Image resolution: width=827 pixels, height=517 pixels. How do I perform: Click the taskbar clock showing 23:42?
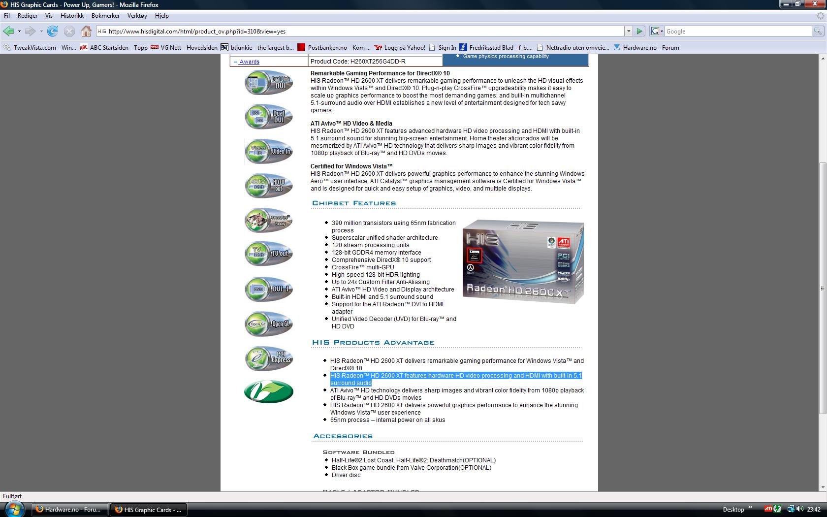click(814, 510)
